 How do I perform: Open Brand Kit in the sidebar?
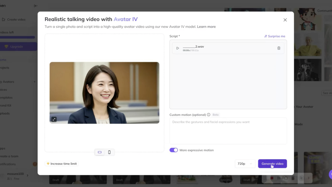click(6, 105)
